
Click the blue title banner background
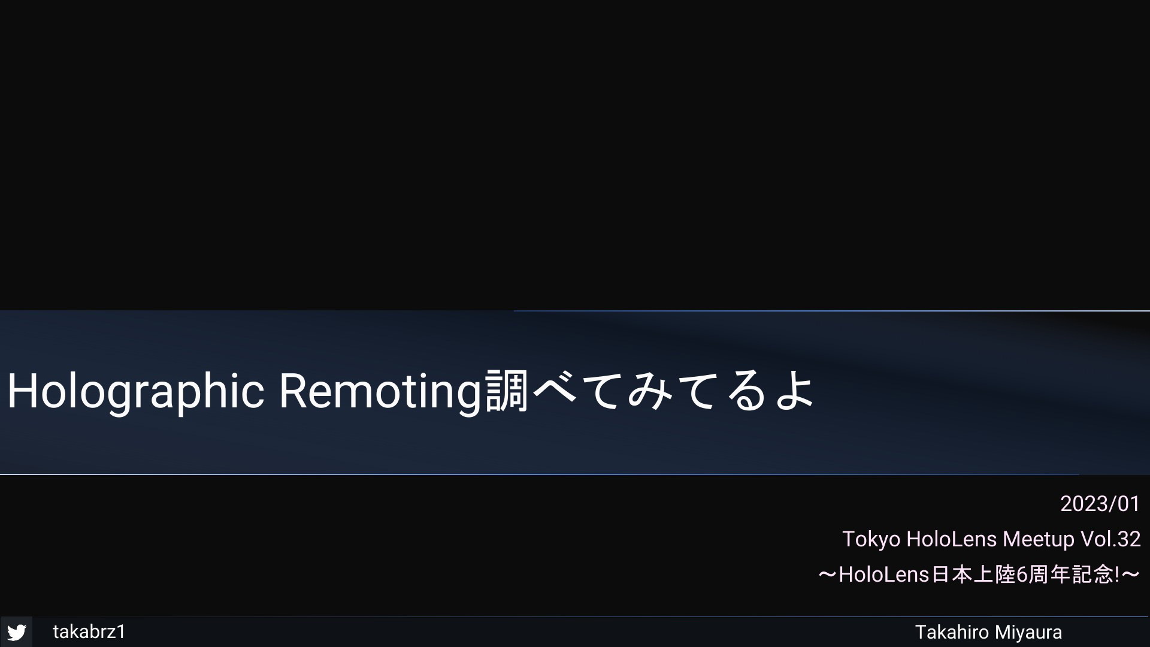(x=958, y=419)
